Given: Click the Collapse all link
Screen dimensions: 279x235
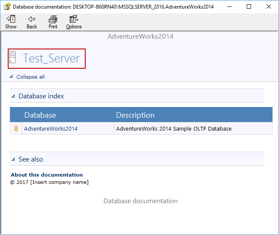Looking at the screenshot, I should point(30,77).
